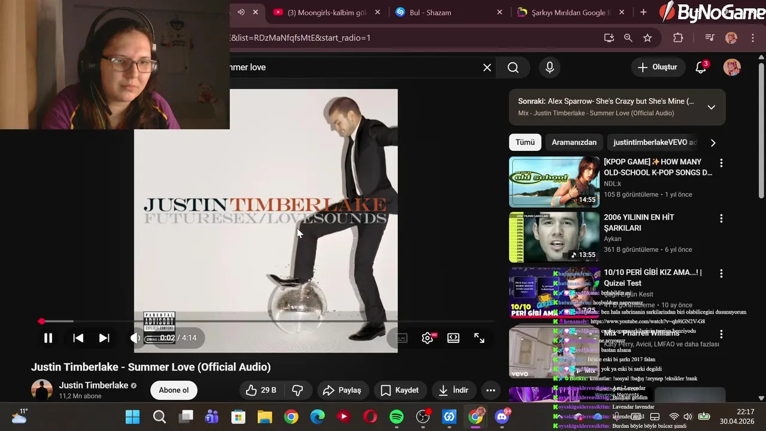Go to previous video in player
Screen dimensions: 766x431
pos(78,338)
